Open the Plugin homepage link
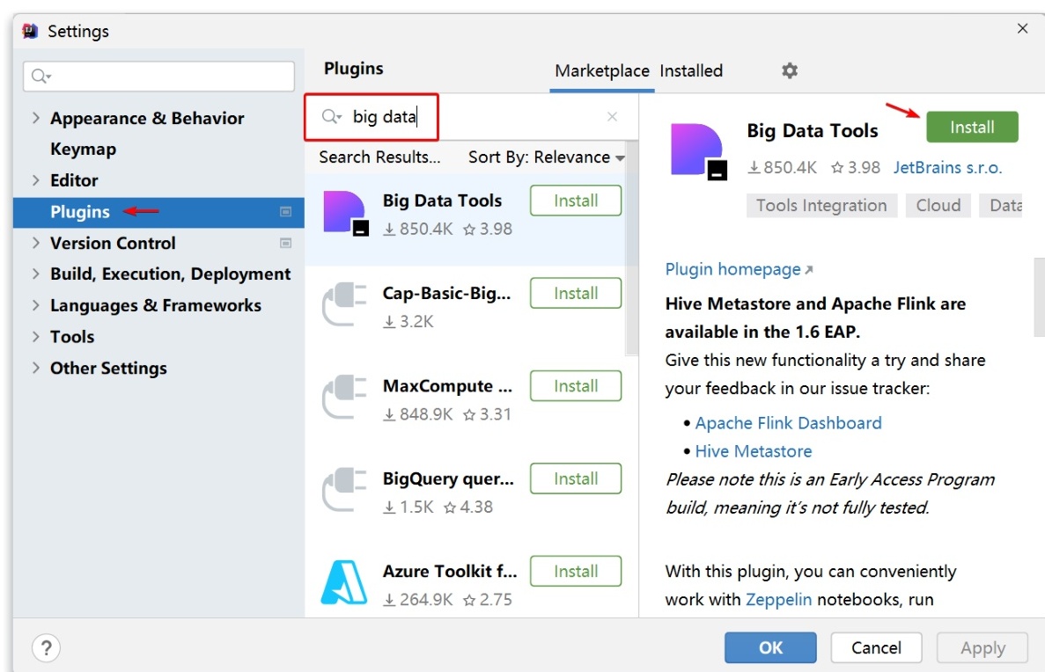This screenshot has width=1045, height=672. pyautogui.click(x=740, y=269)
